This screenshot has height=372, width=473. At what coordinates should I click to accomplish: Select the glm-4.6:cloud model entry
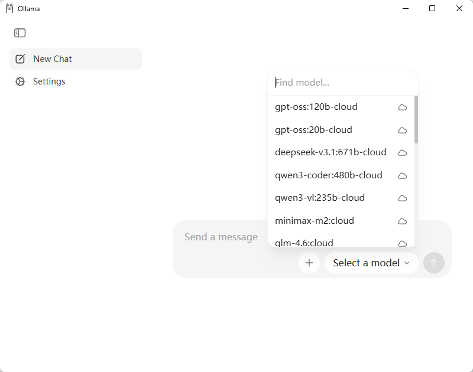click(x=304, y=243)
